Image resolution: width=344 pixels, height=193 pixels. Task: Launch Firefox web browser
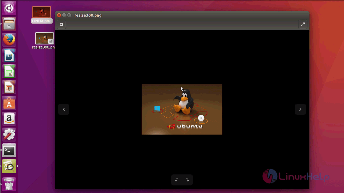[9, 40]
